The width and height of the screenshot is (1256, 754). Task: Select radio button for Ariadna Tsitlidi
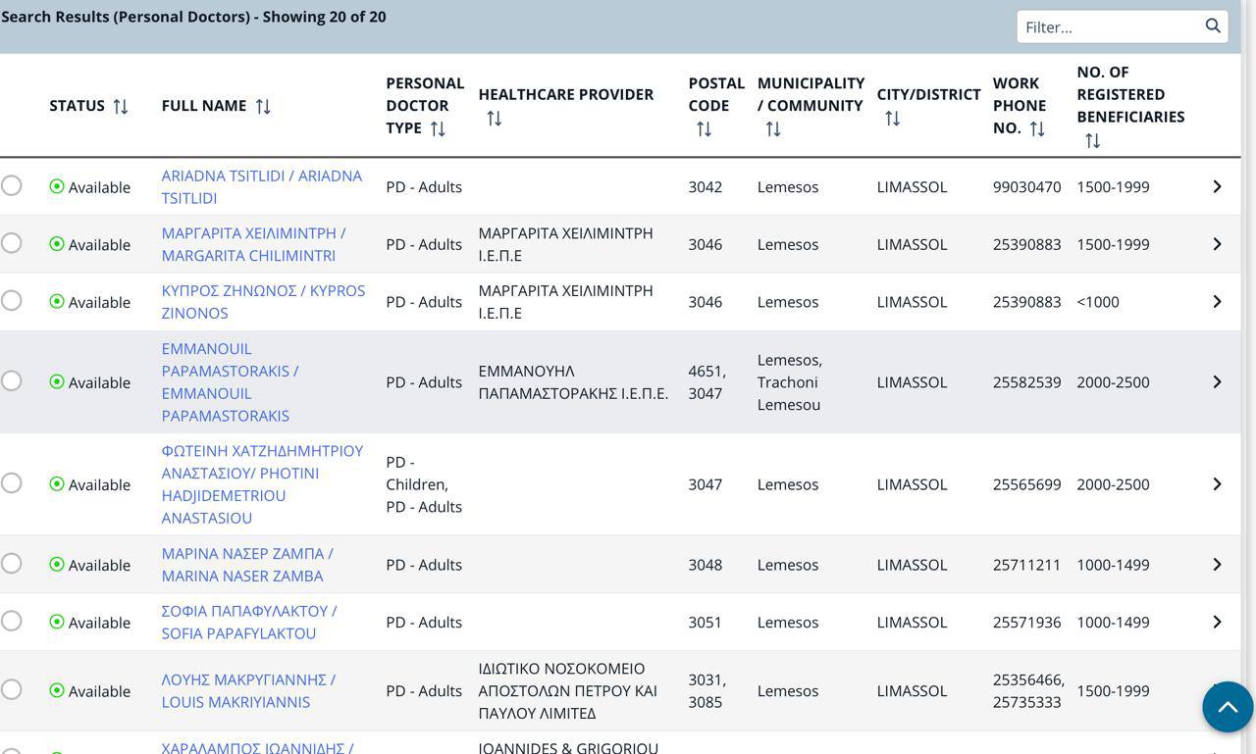(x=12, y=185)
